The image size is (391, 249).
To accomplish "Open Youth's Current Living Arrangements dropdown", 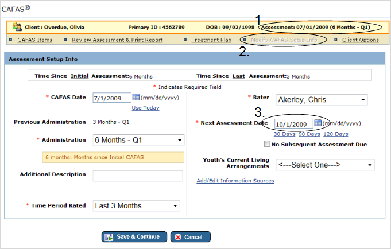I will coord(325,165).
